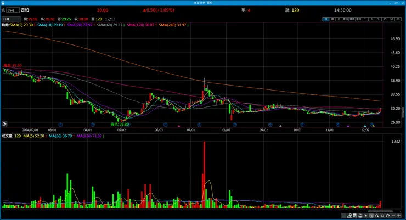Viewport: 406px width, 220px height.
Task: Click the left scroll arrow at chart bottom
Action: click(3, 211)
